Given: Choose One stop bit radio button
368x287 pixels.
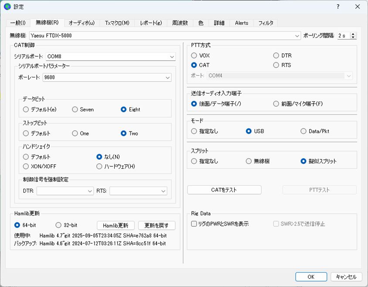Looking at the screenshot, I should 75,133.
